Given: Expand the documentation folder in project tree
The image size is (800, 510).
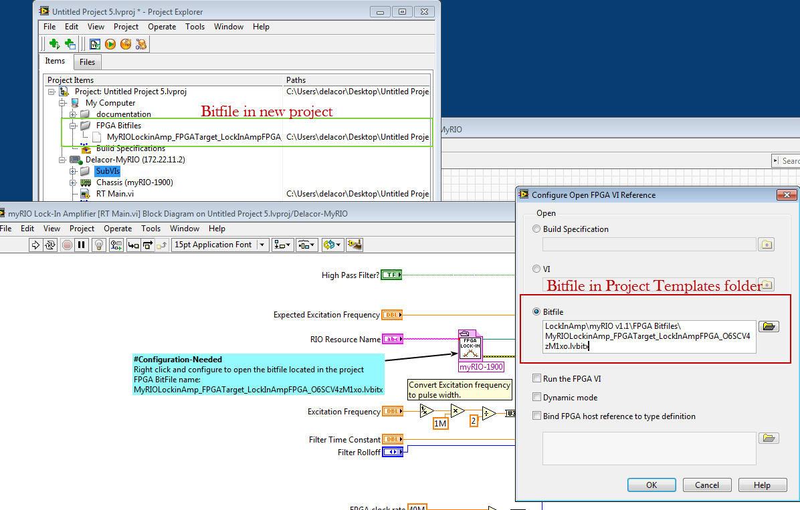Looking at the screenshot, I should click(x=73, y=114).
